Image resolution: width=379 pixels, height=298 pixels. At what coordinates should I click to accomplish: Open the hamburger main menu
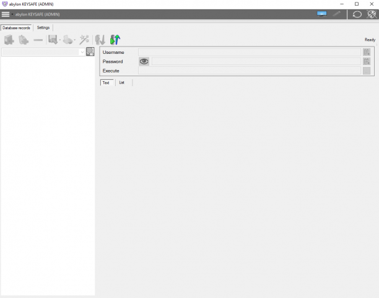6,14
